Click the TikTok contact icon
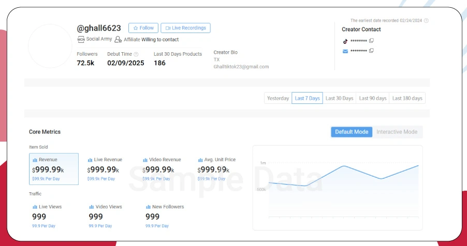 [345, 41]
